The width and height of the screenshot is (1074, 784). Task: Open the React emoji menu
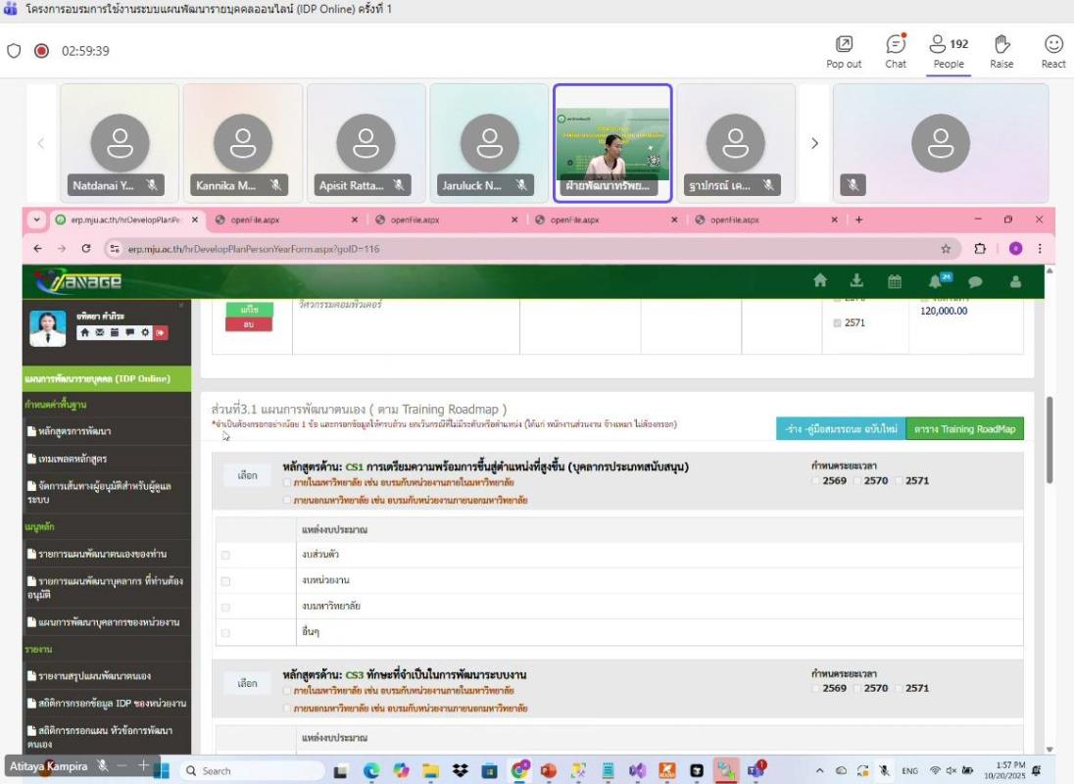(x=1053, y=50)
